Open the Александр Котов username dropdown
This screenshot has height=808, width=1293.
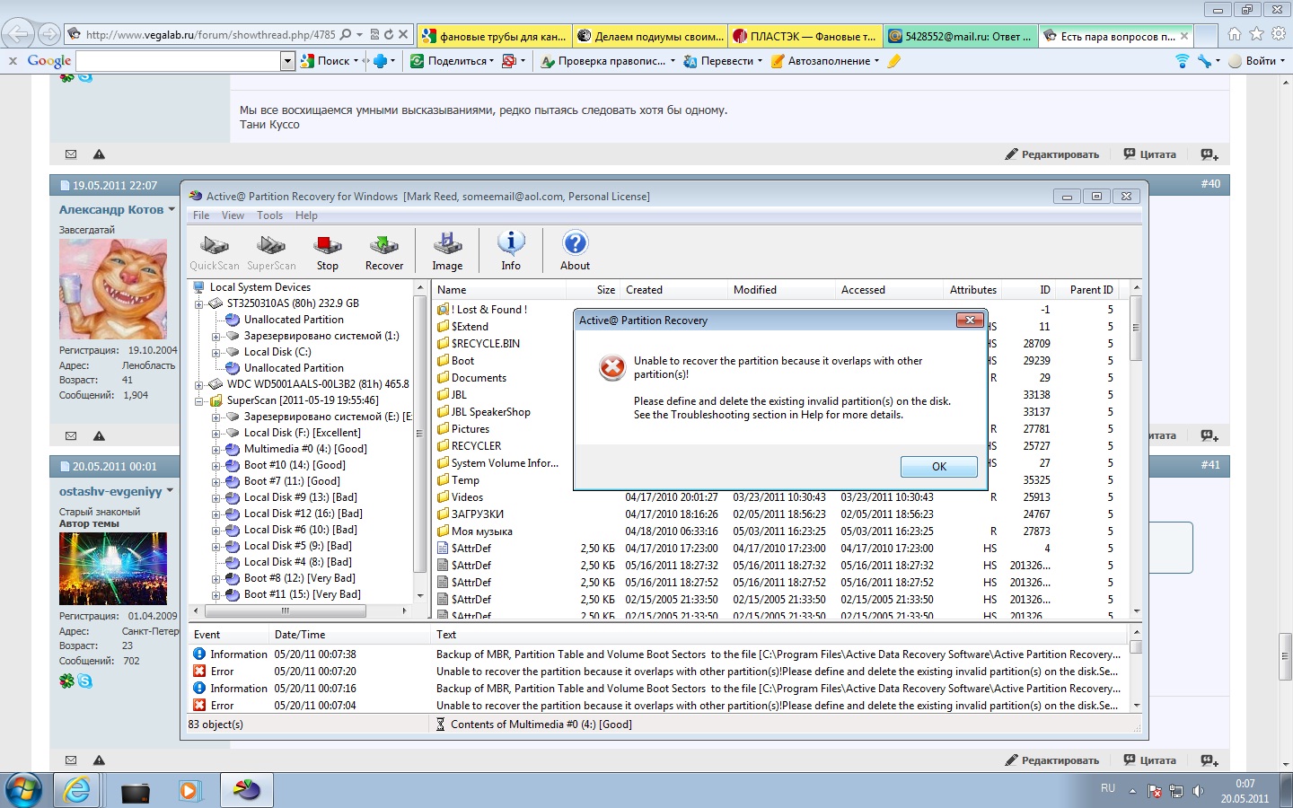point(172,210)
